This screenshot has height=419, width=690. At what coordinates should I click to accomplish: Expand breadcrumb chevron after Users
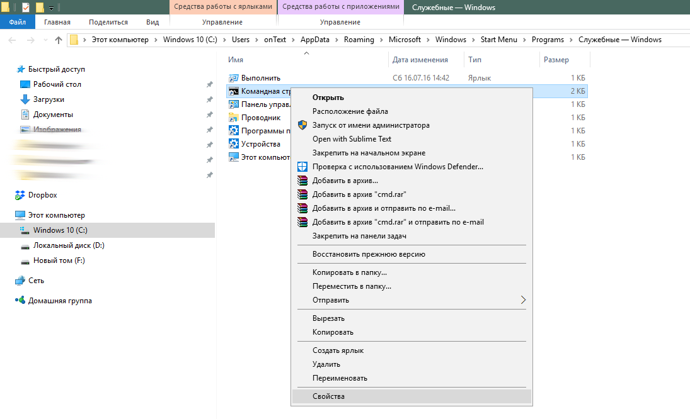256,40
